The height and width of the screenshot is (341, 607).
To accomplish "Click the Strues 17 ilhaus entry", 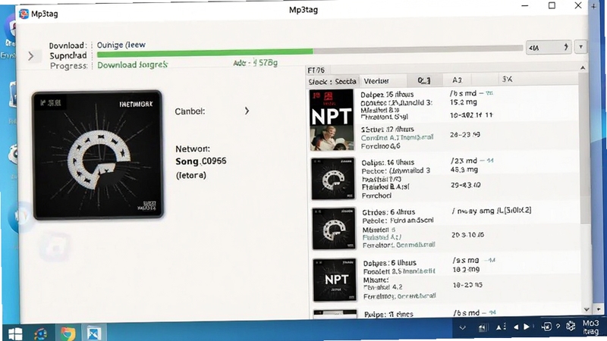I will [x=388, y=129].
